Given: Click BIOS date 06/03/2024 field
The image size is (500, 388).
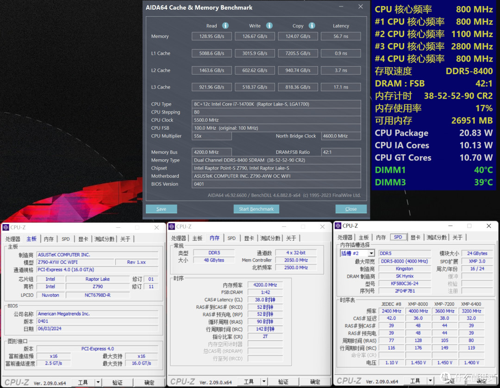Looking at the screenshot, I should tap(97, 329).
